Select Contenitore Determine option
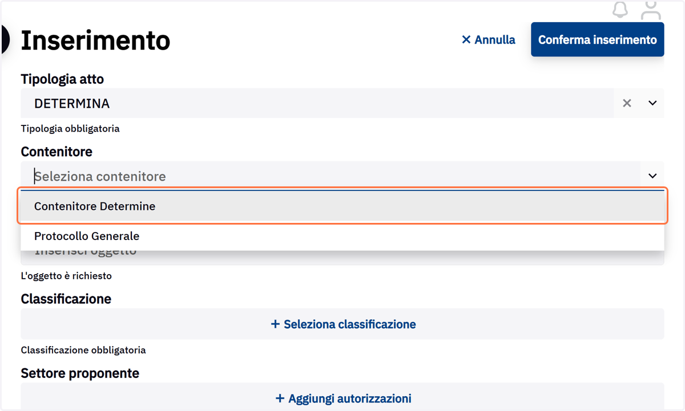This screenshot has width=685, height=411. pos(342,206)
